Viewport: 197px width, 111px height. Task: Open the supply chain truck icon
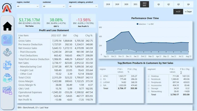click(7, 78)
